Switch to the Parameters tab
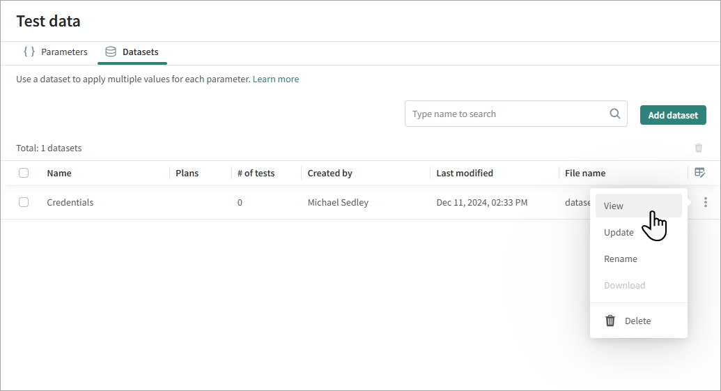 tap(63, 52)
